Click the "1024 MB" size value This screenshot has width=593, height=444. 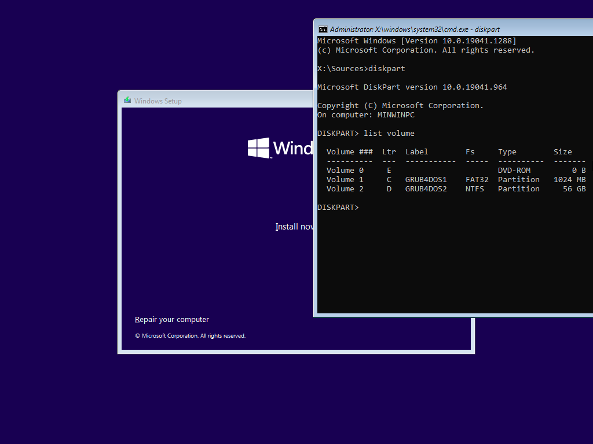[x=570, y=180]
